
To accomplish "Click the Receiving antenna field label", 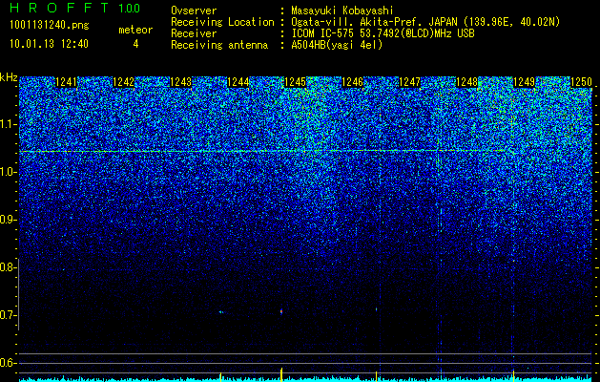I will (x=219, y=45).
